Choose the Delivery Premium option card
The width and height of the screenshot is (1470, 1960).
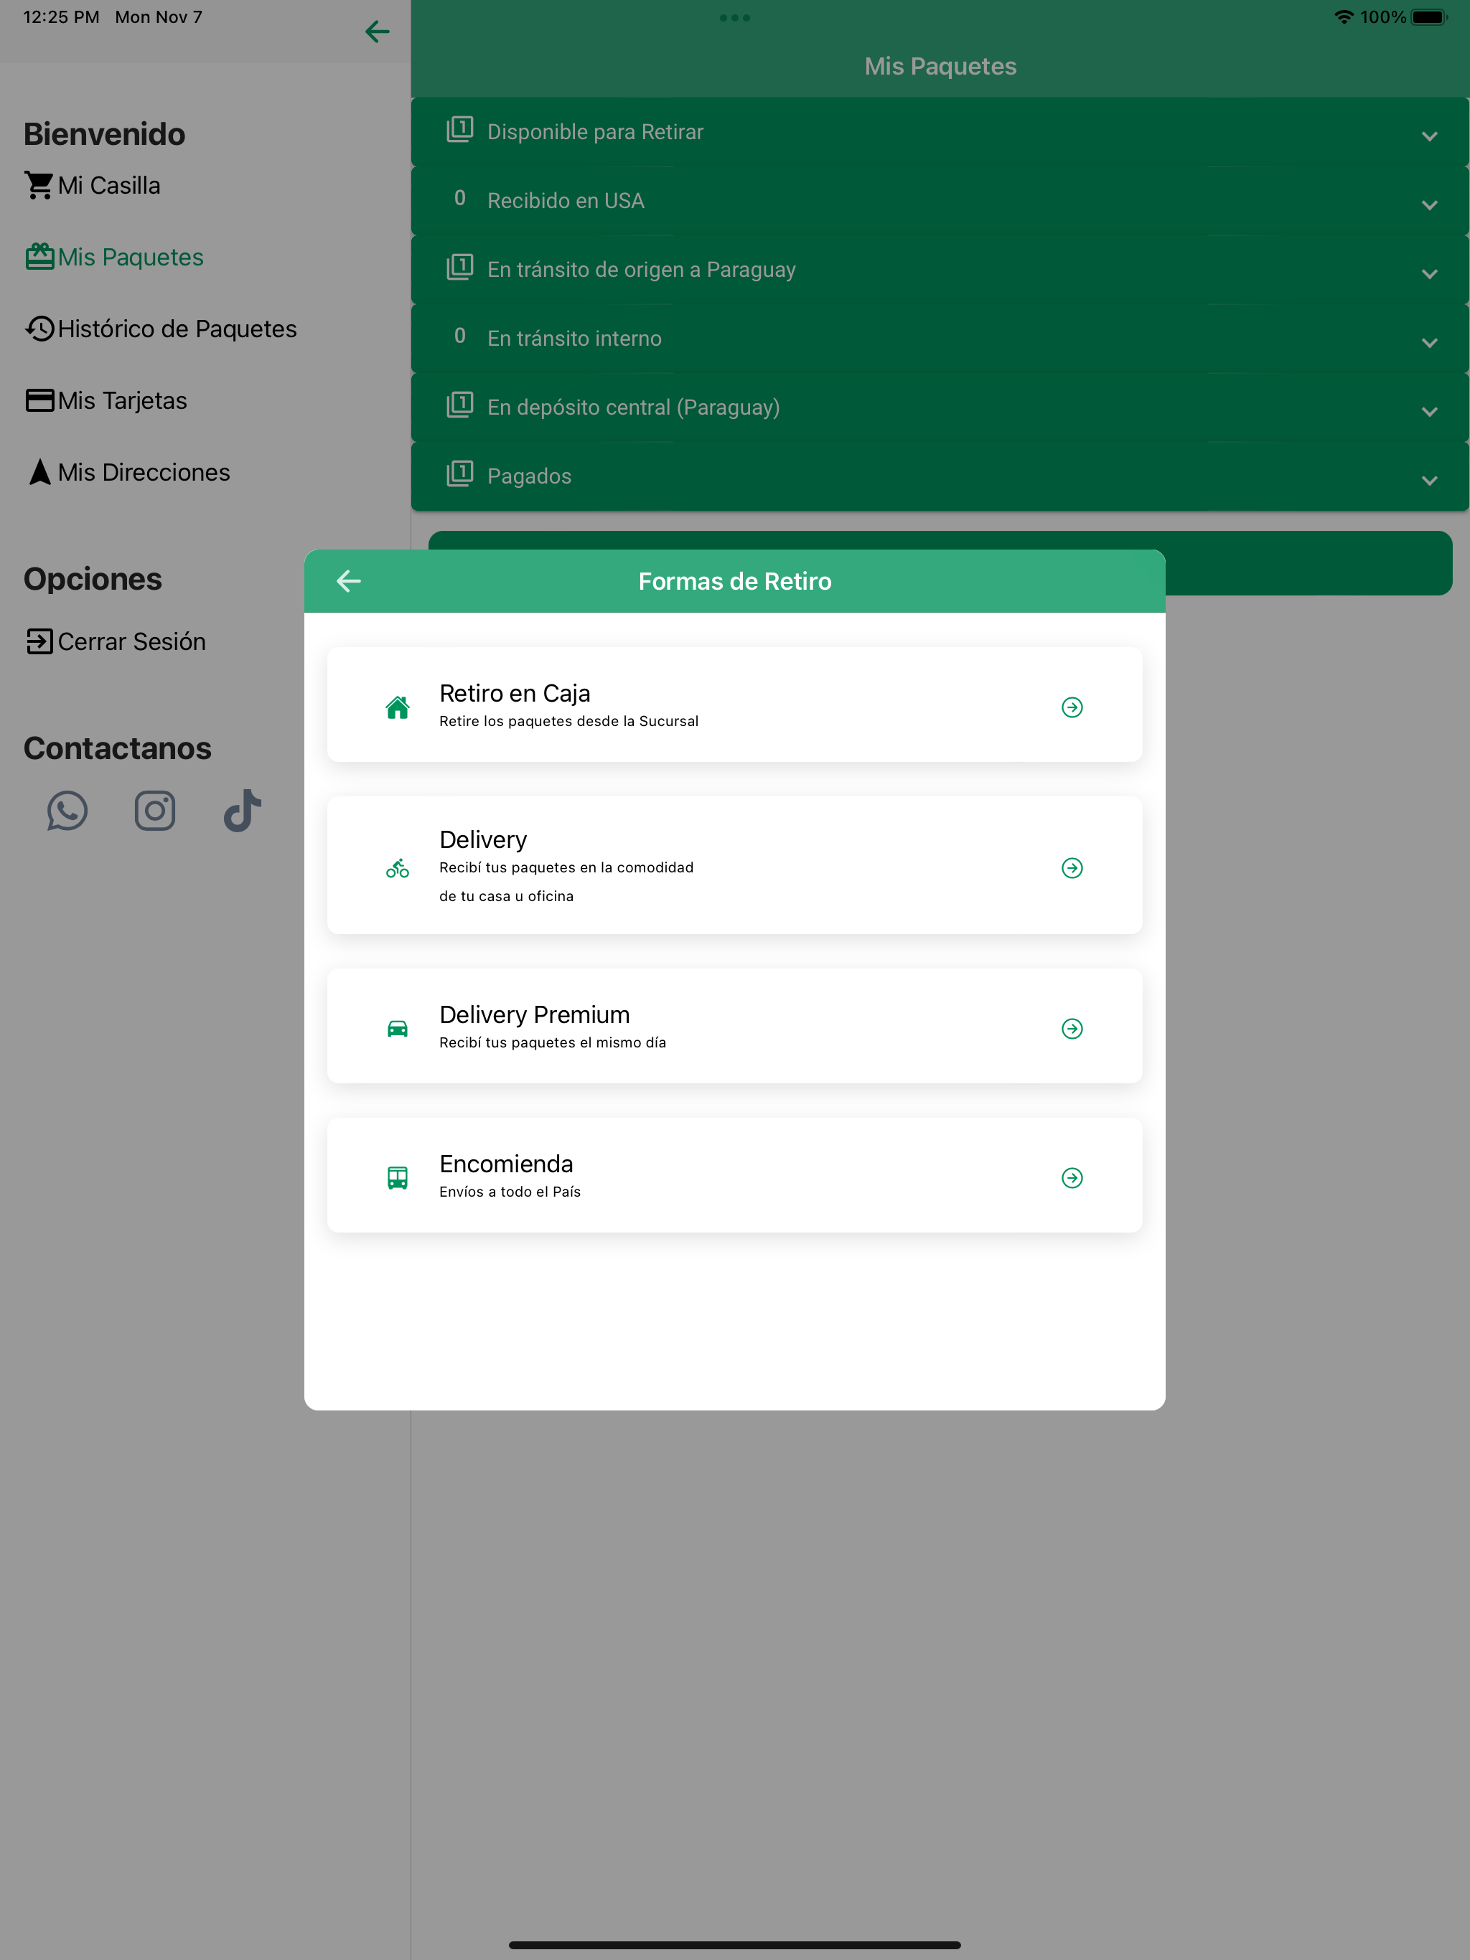point(734,1026)
